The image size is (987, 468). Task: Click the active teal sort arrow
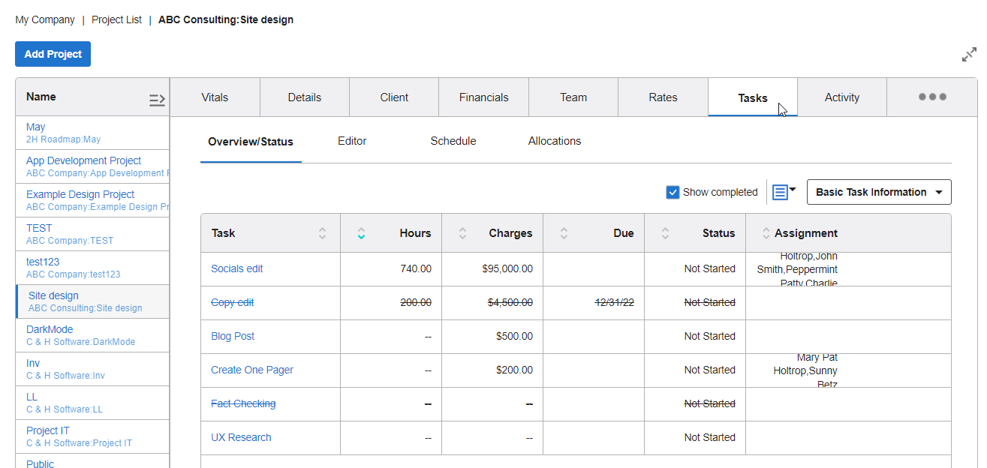point(361,235)
